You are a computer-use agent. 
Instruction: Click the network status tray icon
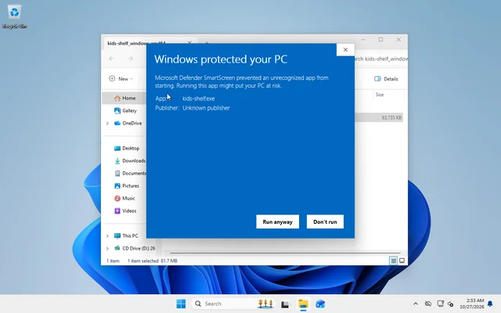(x=440, y=304)
